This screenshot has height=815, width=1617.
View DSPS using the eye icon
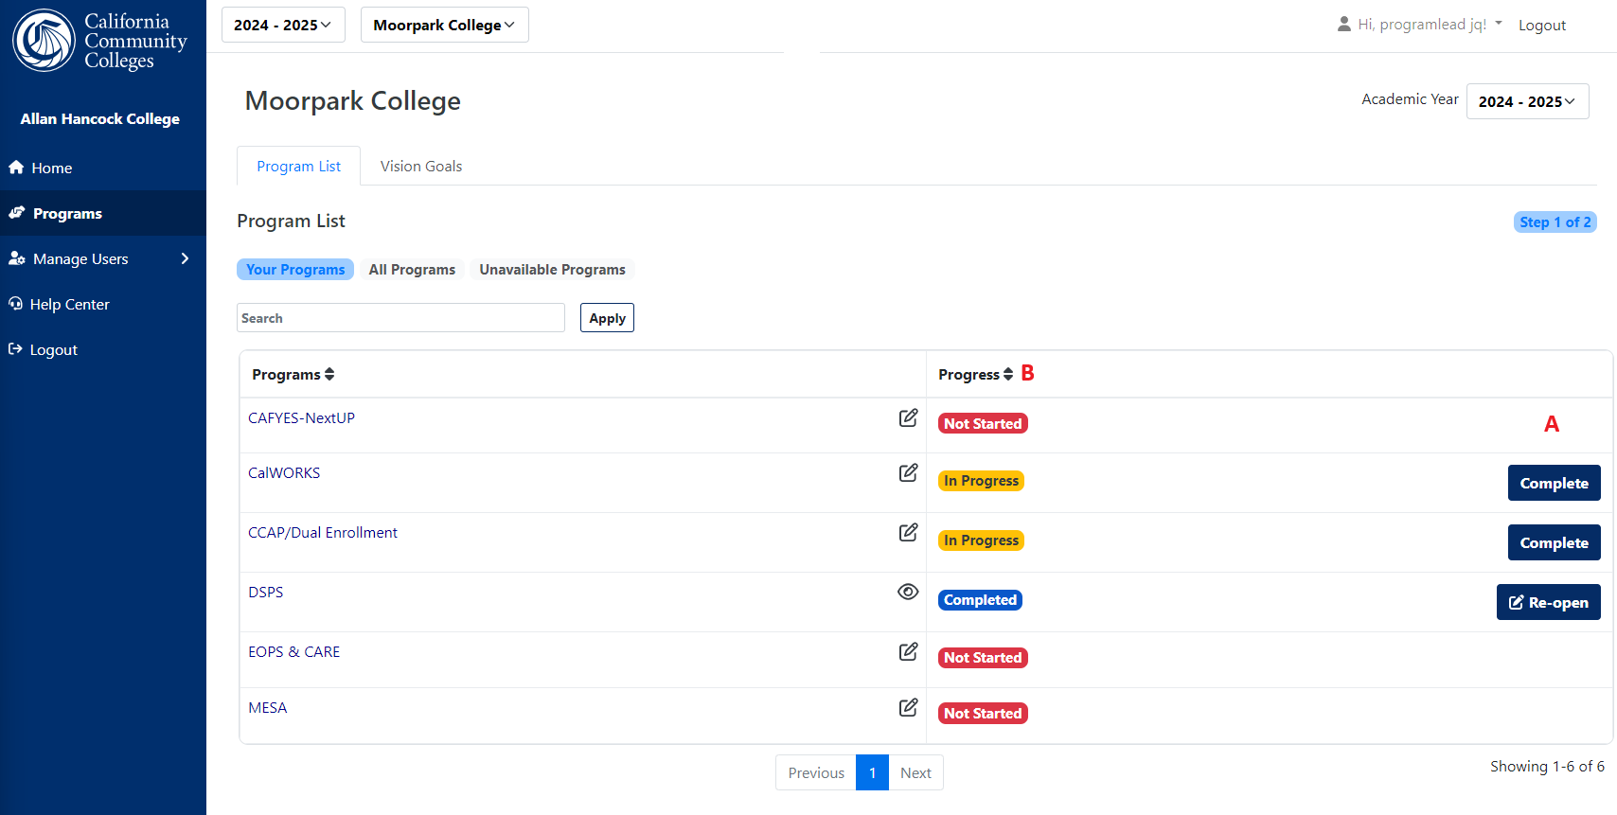tap(908, 592)
